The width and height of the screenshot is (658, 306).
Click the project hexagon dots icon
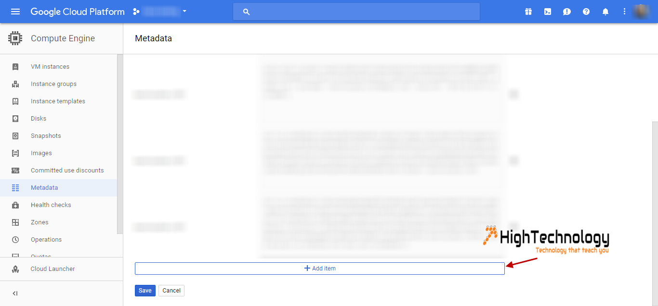pos(136,12)
